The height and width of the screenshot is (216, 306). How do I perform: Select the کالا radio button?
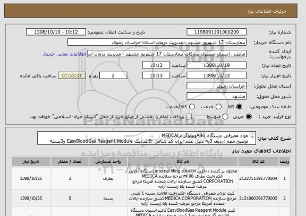click(239, 107)
